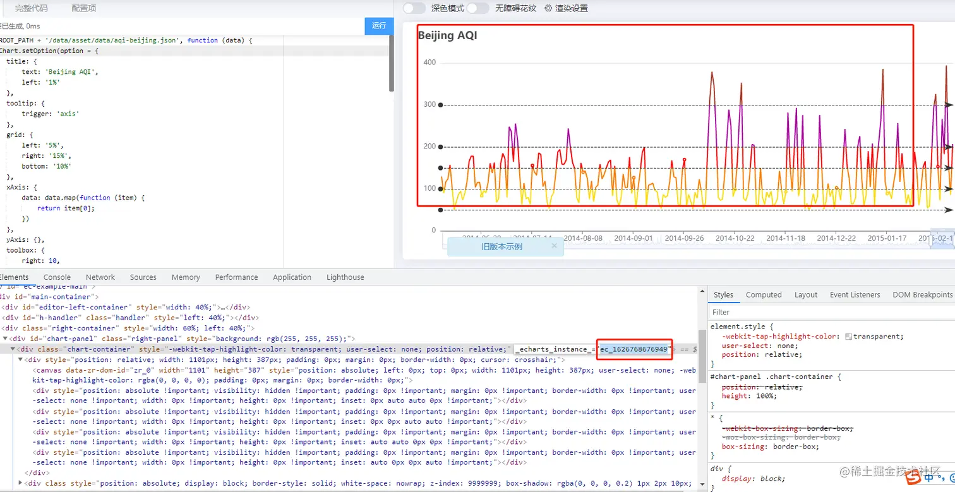Click the _echarts_instance_ attribute name

click(554, 349)
